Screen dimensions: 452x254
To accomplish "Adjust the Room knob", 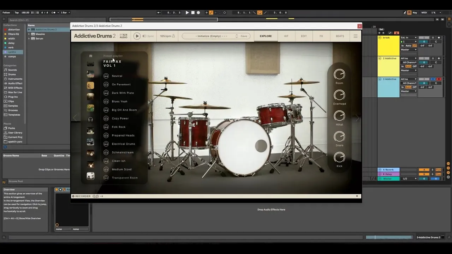I will click(x=339, y=74).
